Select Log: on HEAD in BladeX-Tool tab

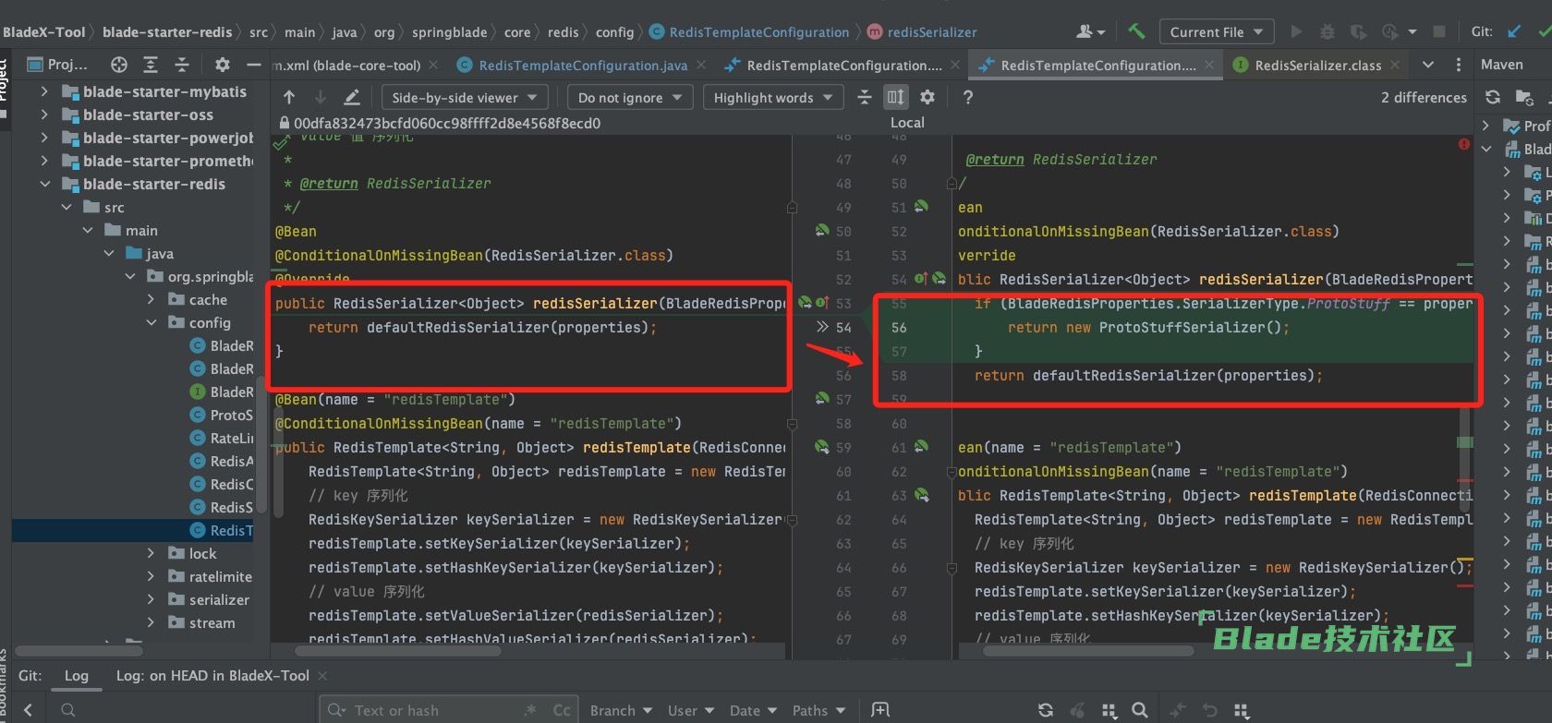212,675
